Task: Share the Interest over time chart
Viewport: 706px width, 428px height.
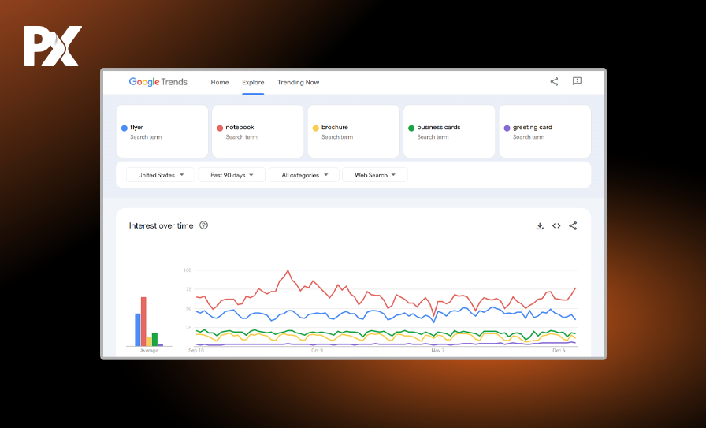Action: 573,226
